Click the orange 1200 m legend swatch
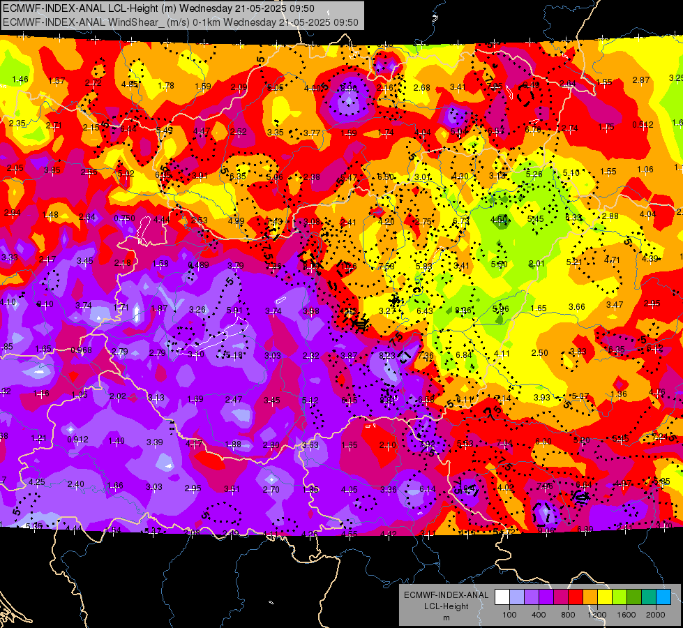Screen dimensions: 683x628 tap(590, 597)
